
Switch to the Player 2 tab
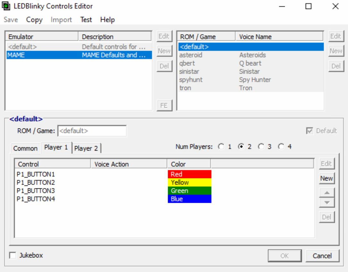(86, 148)
